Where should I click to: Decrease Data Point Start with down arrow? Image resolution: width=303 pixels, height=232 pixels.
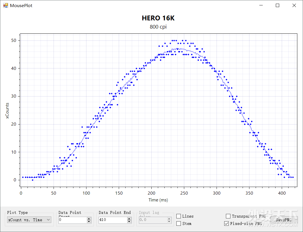[x=89, y=222]
